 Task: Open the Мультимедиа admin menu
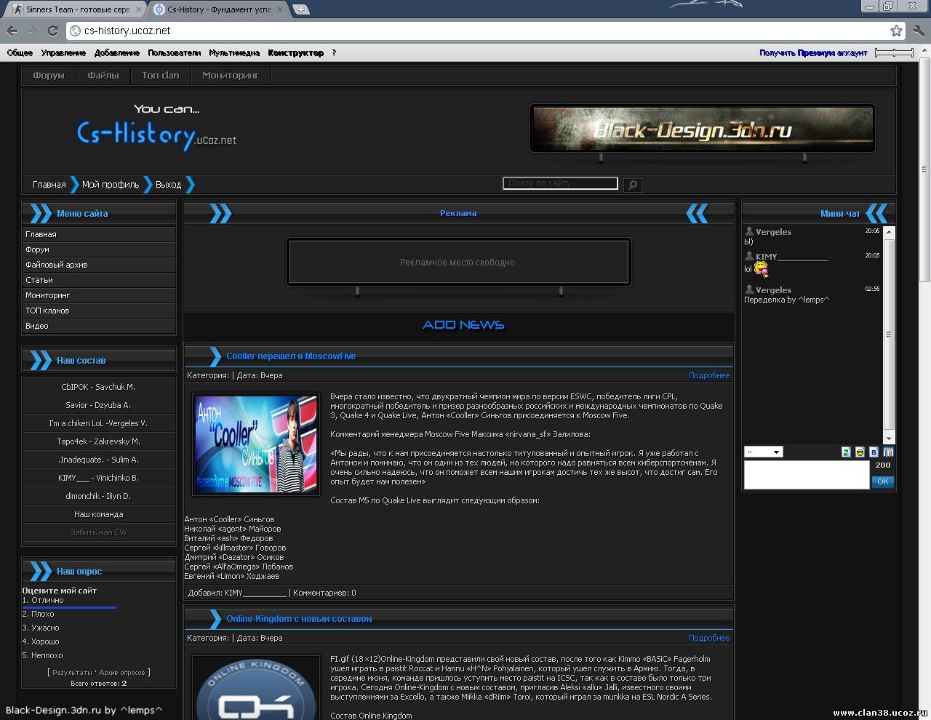[234, 53]
